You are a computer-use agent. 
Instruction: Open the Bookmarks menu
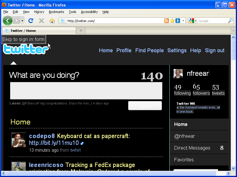pyautogui.click(x=56, y=12)
